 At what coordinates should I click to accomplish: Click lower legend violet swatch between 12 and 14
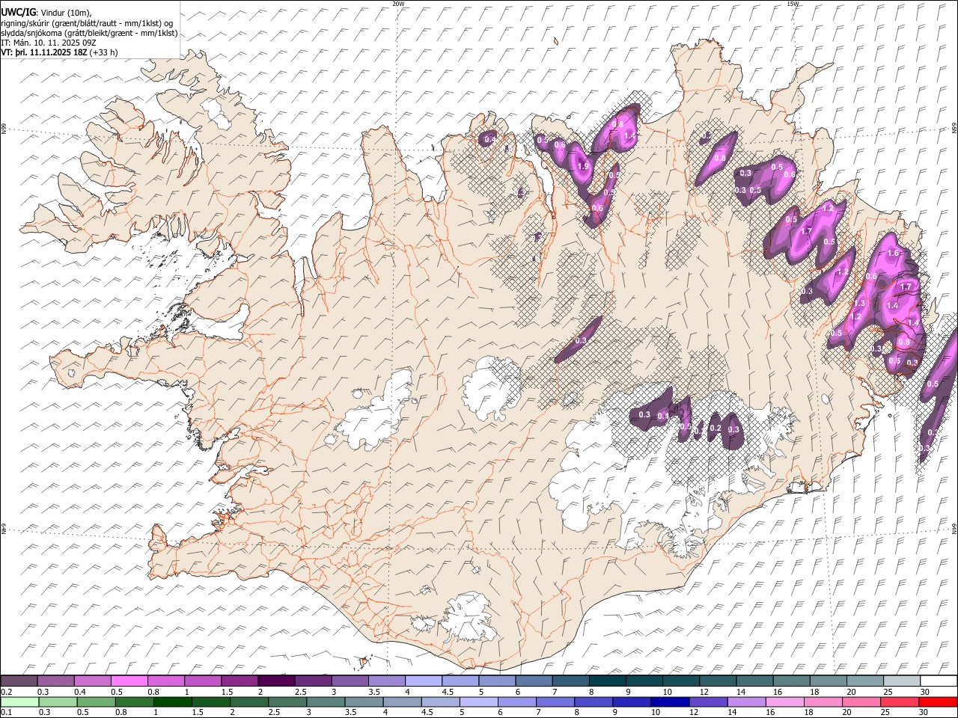click(x=707, y=702)
